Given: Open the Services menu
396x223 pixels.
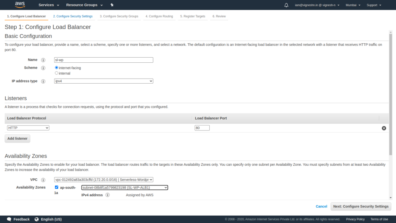Looking at the screenshot, I should tap(49, 5).
